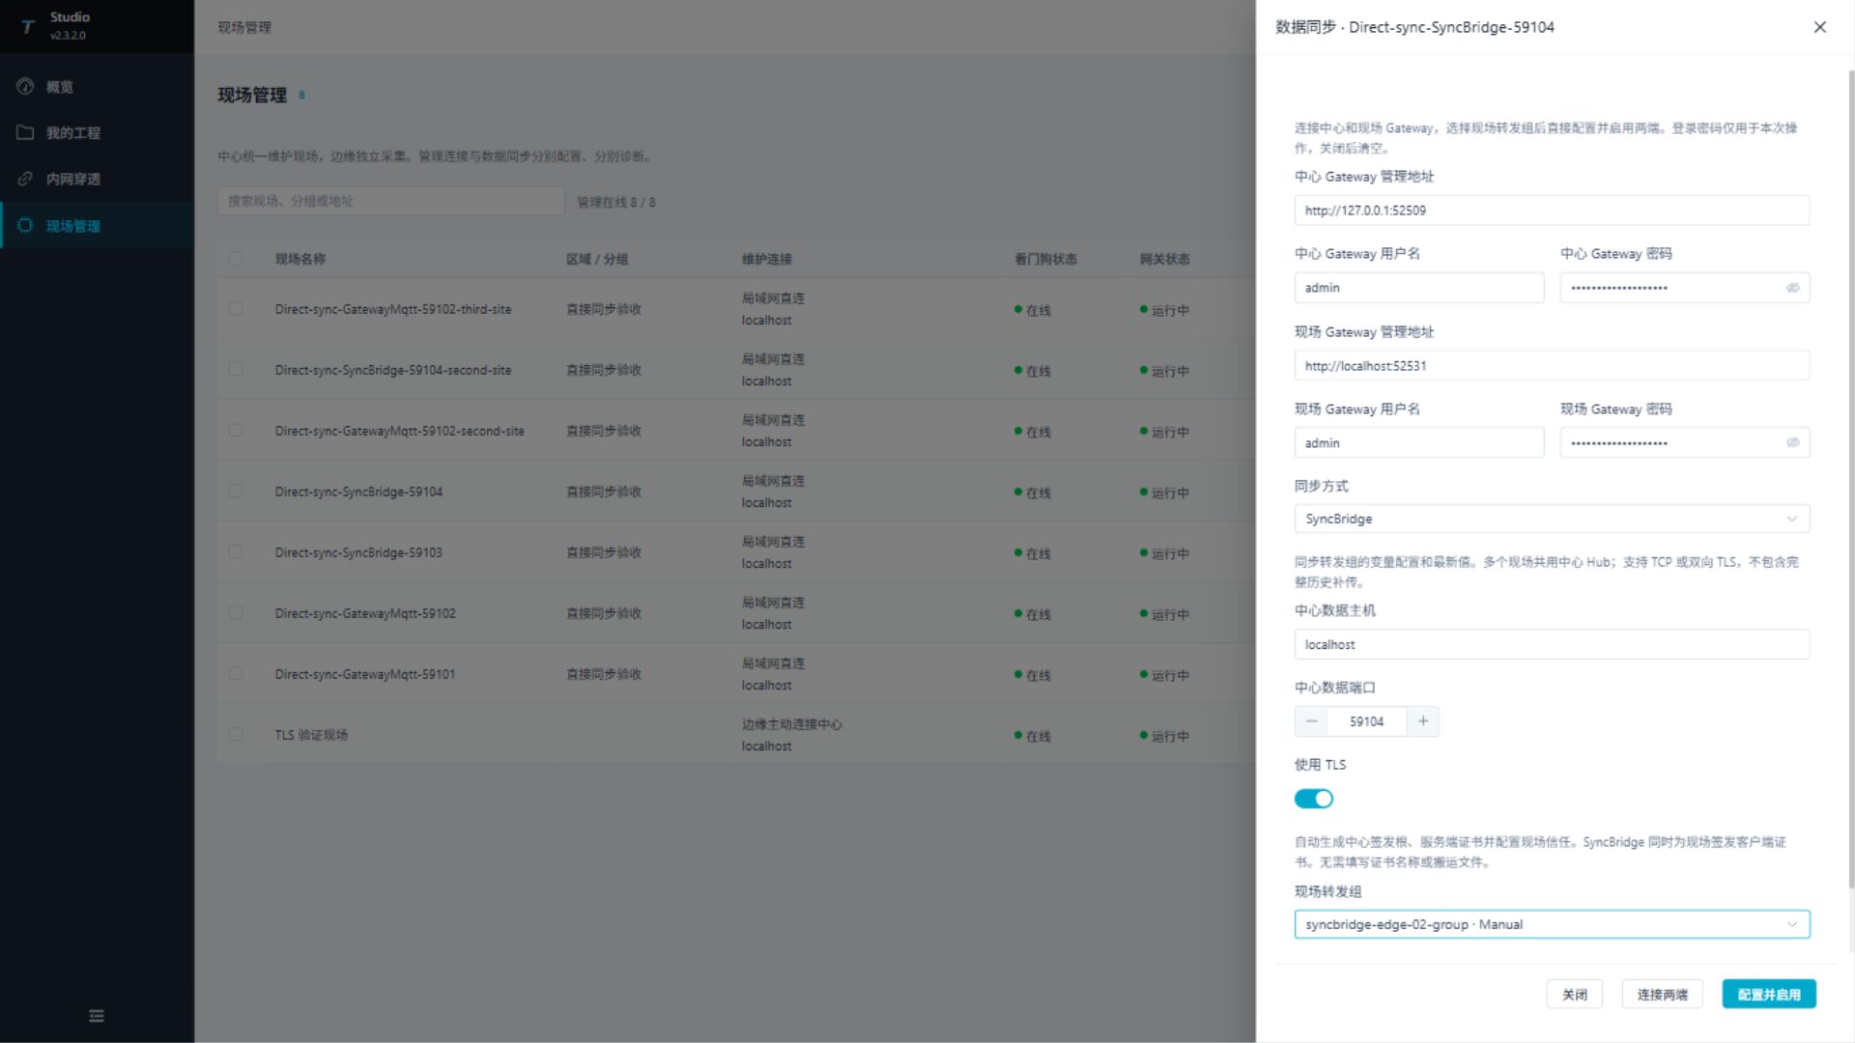This screenshot has width=1855, height=1043.
Task: Click the Direct-sync-GatewayMqtt-59102 site name
Action: pos(365,614)
